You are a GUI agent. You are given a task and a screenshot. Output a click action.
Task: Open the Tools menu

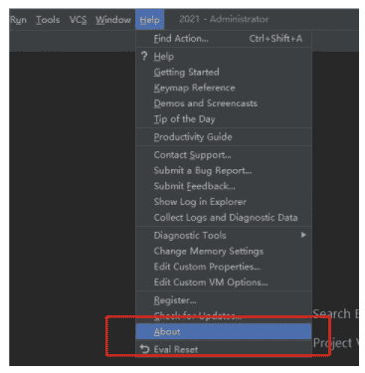(x=48, y=20)
